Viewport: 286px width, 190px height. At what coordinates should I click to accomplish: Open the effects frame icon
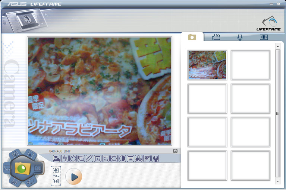(x=147, y=158)
